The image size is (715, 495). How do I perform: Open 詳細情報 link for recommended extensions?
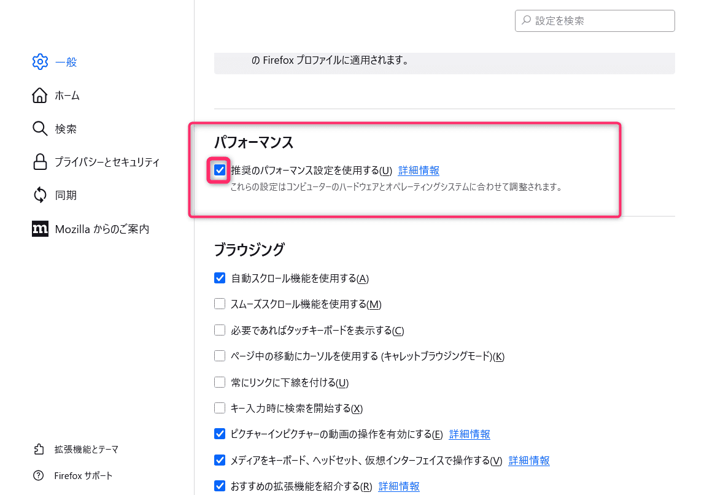pyautogui.click(x=399, y=486)
